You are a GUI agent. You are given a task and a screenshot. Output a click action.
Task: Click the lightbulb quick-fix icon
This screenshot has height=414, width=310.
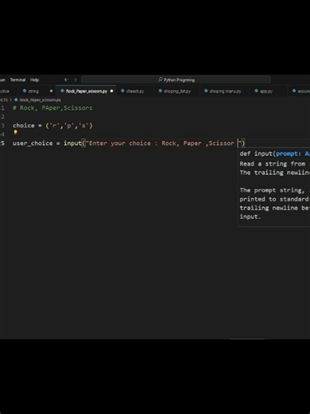tap(15, 131)
